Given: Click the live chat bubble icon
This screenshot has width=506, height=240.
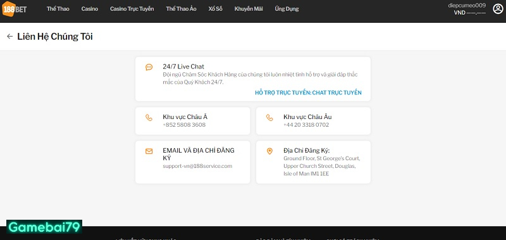Looking at the screenshot, I should [x=149, y=67].
